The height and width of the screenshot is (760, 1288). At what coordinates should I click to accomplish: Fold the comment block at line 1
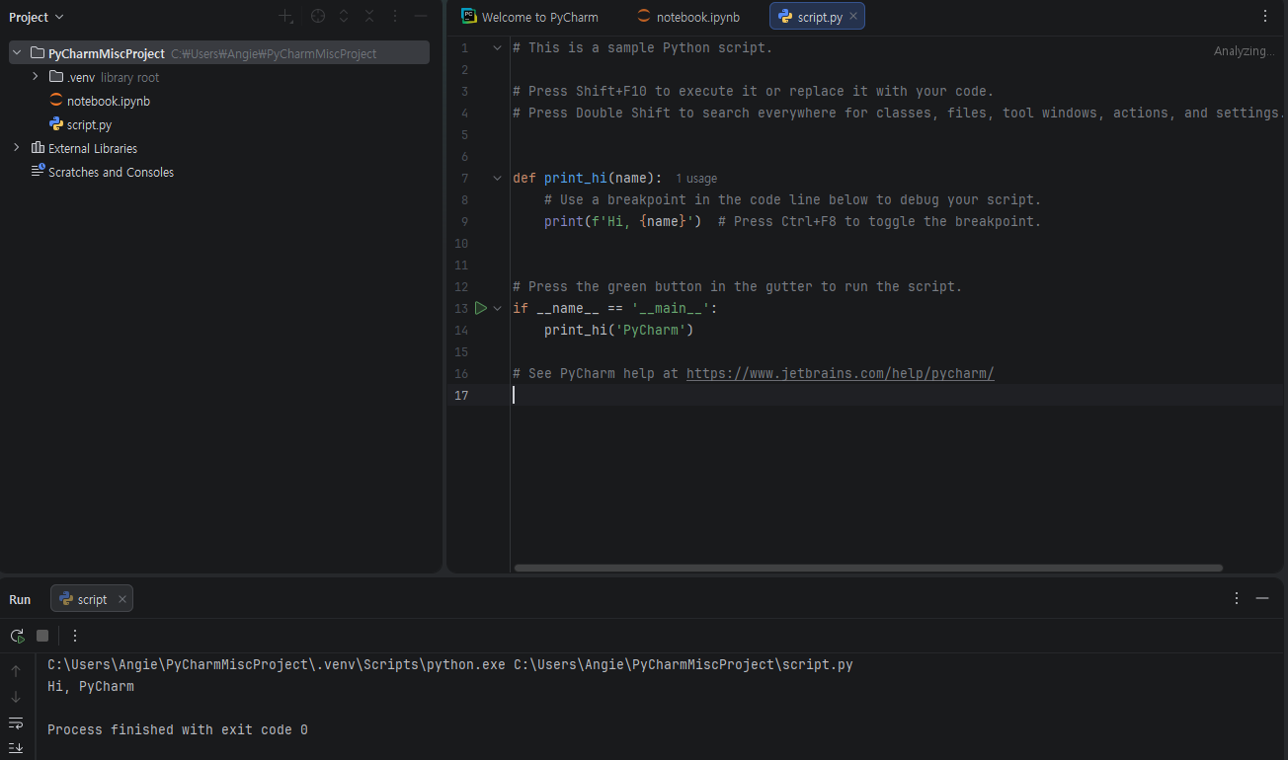pos(498,47)
